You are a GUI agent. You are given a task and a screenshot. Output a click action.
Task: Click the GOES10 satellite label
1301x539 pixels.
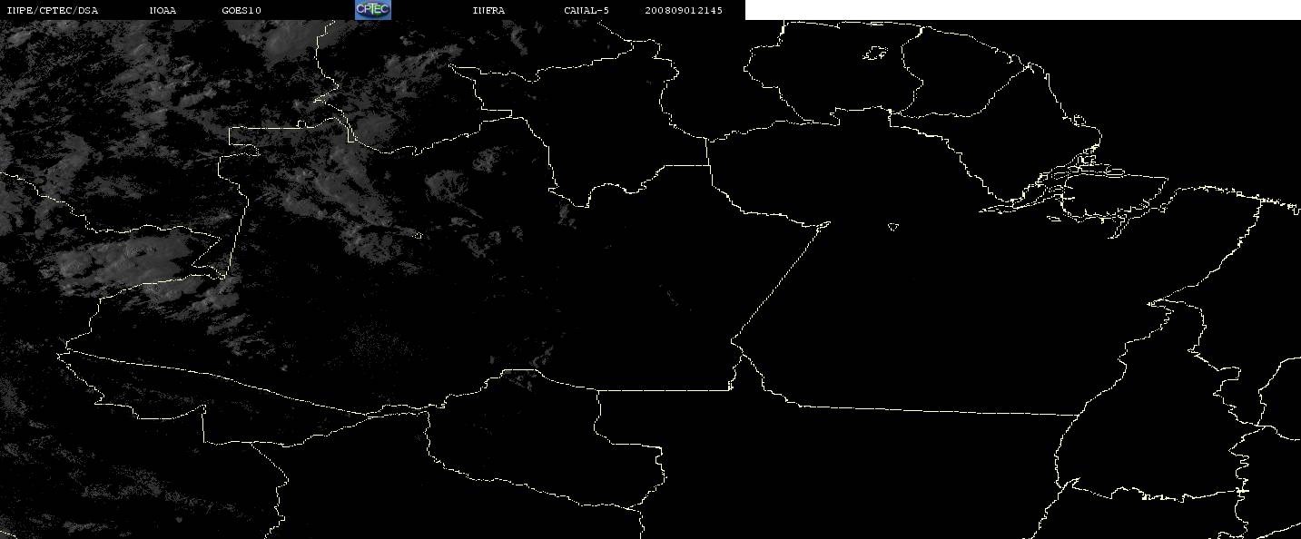241,10
